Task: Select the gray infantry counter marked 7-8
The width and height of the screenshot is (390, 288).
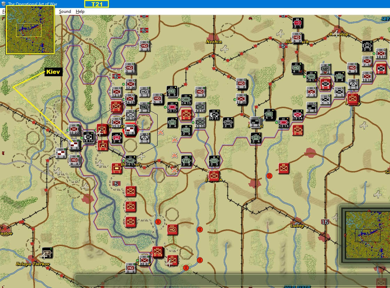Action: point(311,92)
